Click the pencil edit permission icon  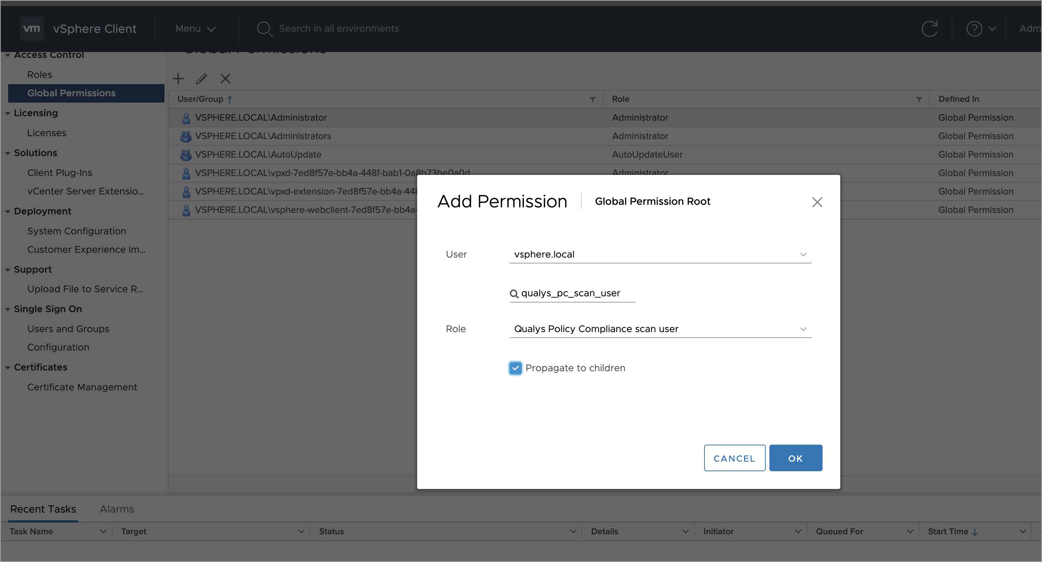[x=201, y=79]
